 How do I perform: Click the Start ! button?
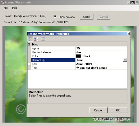pyautogui.click(x=86, y=17)
